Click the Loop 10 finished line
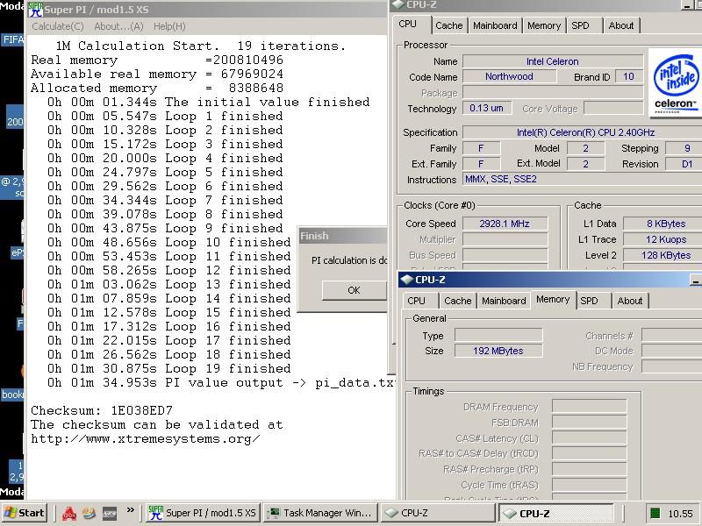Viewport: 702px width, 526px height. pyautogui.click(x=169, y=243)
